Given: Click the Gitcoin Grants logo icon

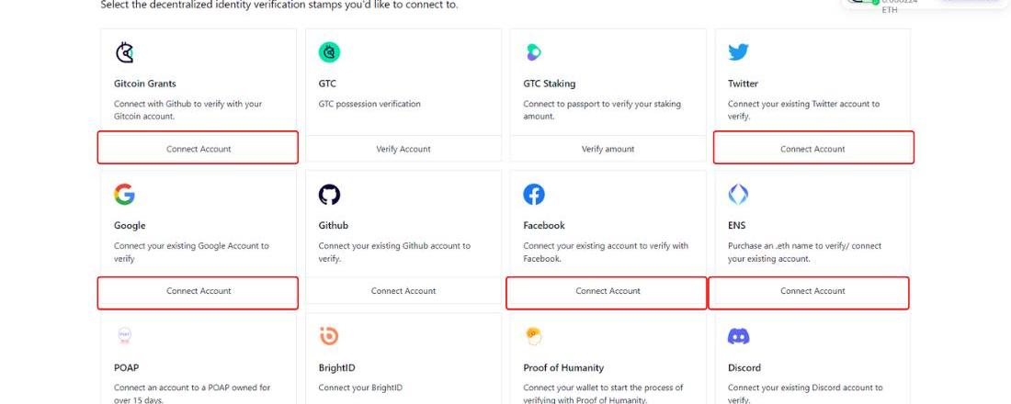Looking at the screenshot, I should (x=124, y=52).
